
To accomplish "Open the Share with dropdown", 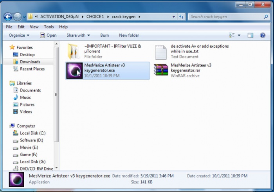I will 78,35.
